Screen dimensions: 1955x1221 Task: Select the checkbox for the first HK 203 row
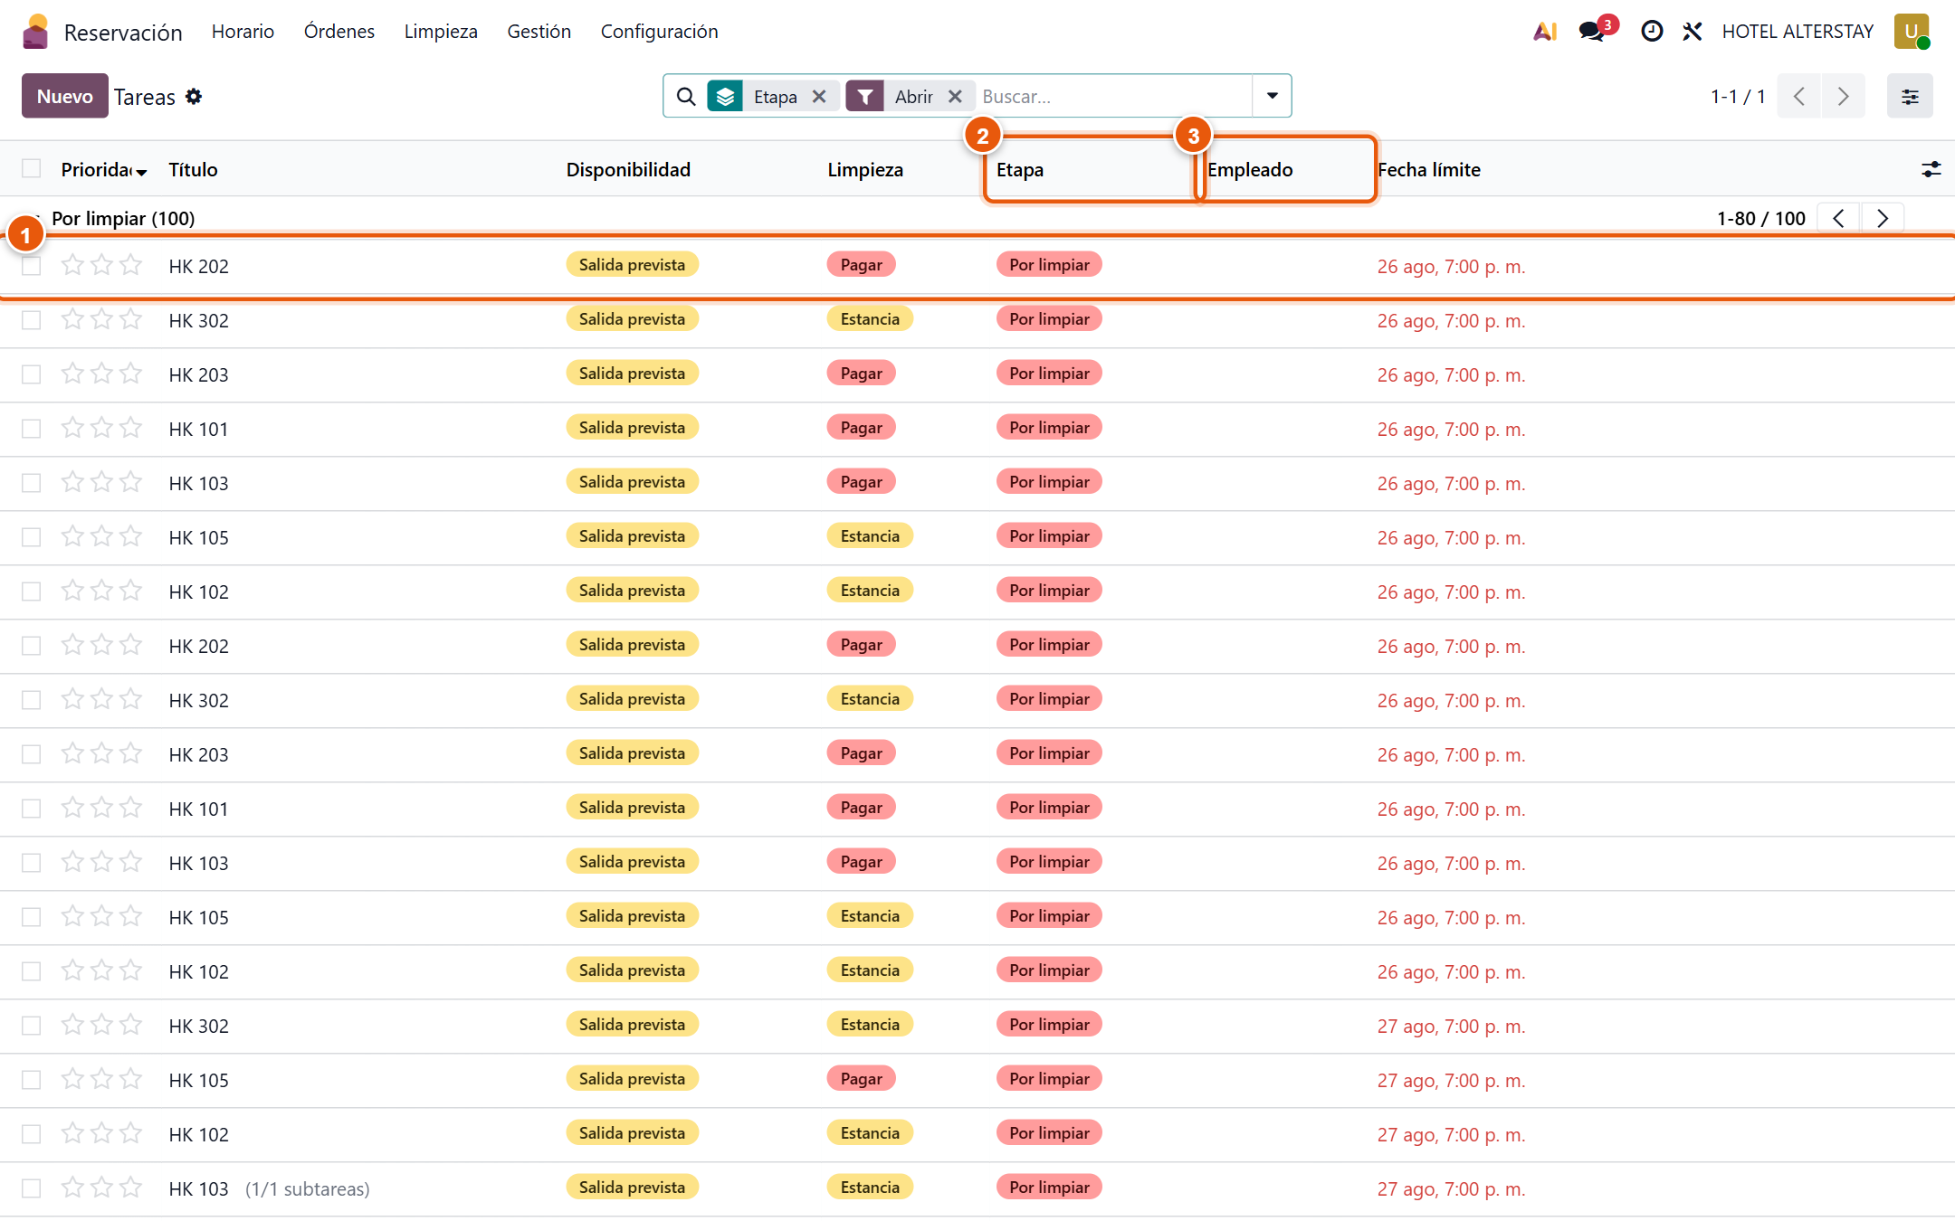(32, 374)
